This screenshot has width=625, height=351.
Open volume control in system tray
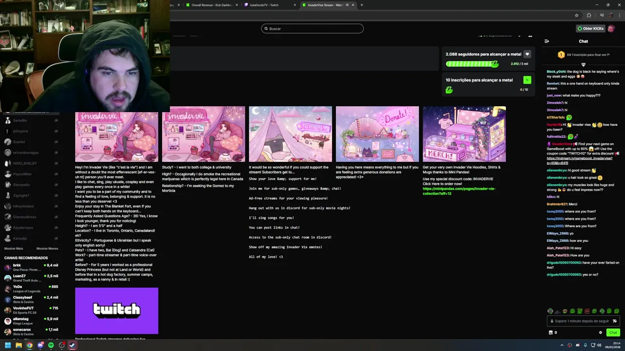[600, 345]
